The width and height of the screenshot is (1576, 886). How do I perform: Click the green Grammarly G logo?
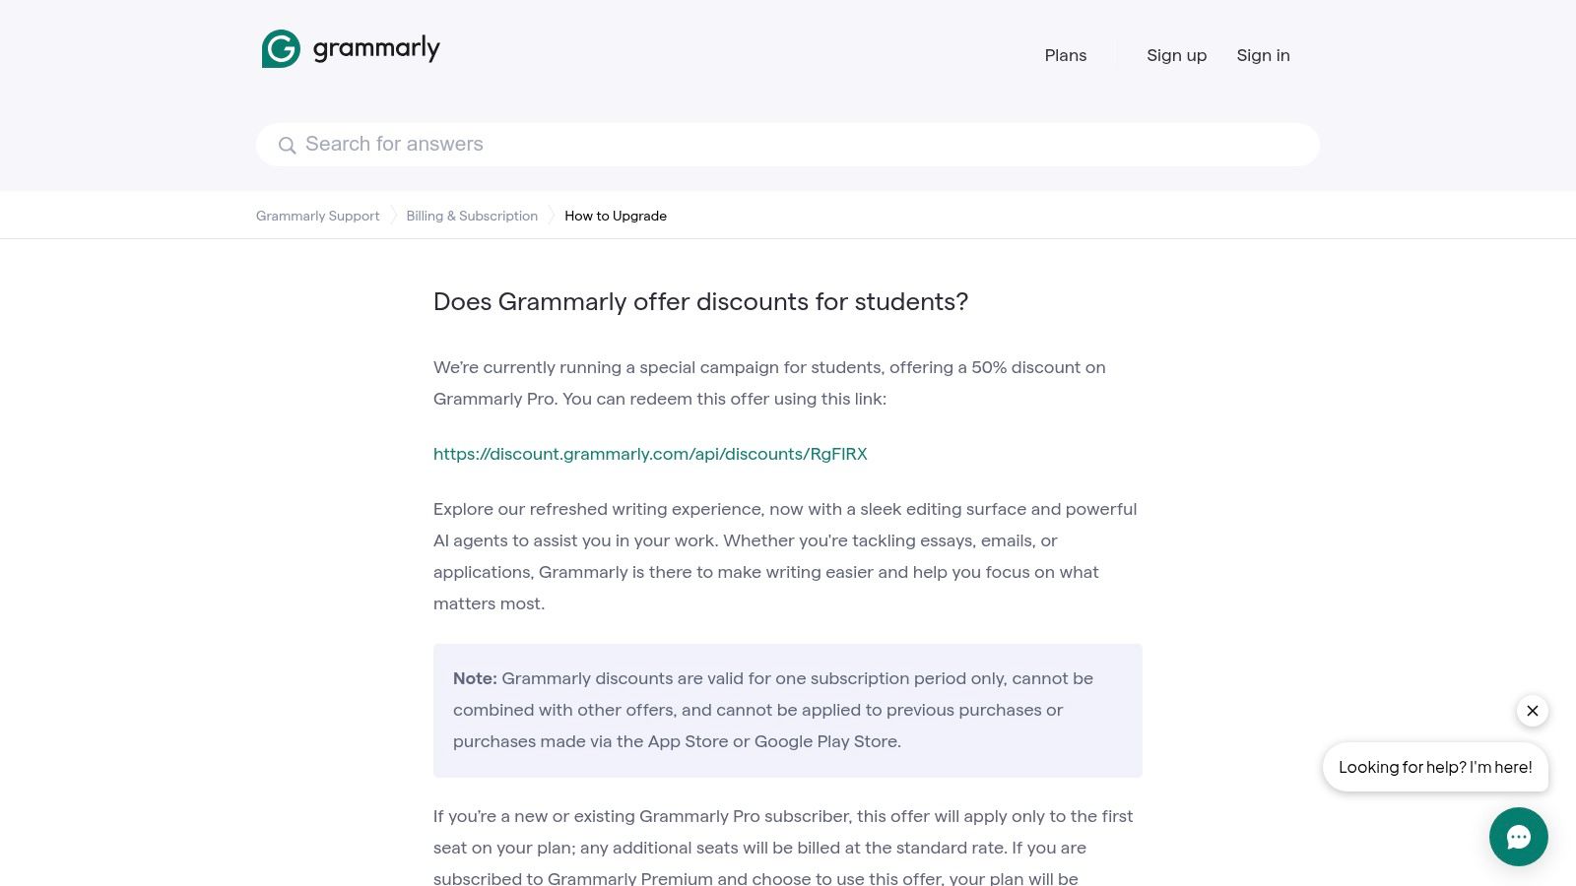pos(281,48)
